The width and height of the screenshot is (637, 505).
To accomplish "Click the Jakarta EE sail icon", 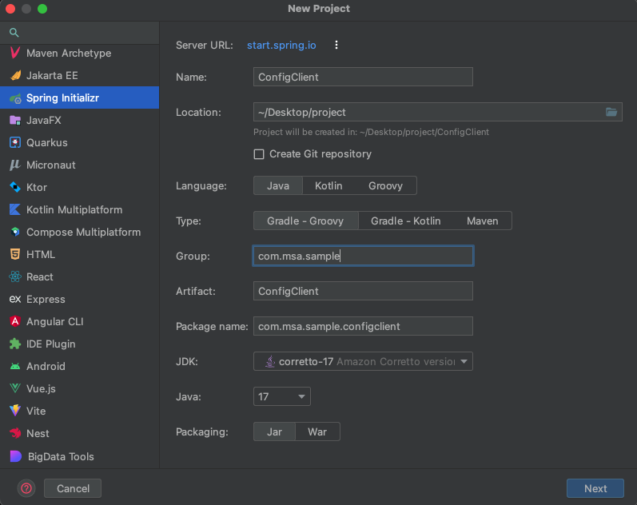I will point(15,75).
